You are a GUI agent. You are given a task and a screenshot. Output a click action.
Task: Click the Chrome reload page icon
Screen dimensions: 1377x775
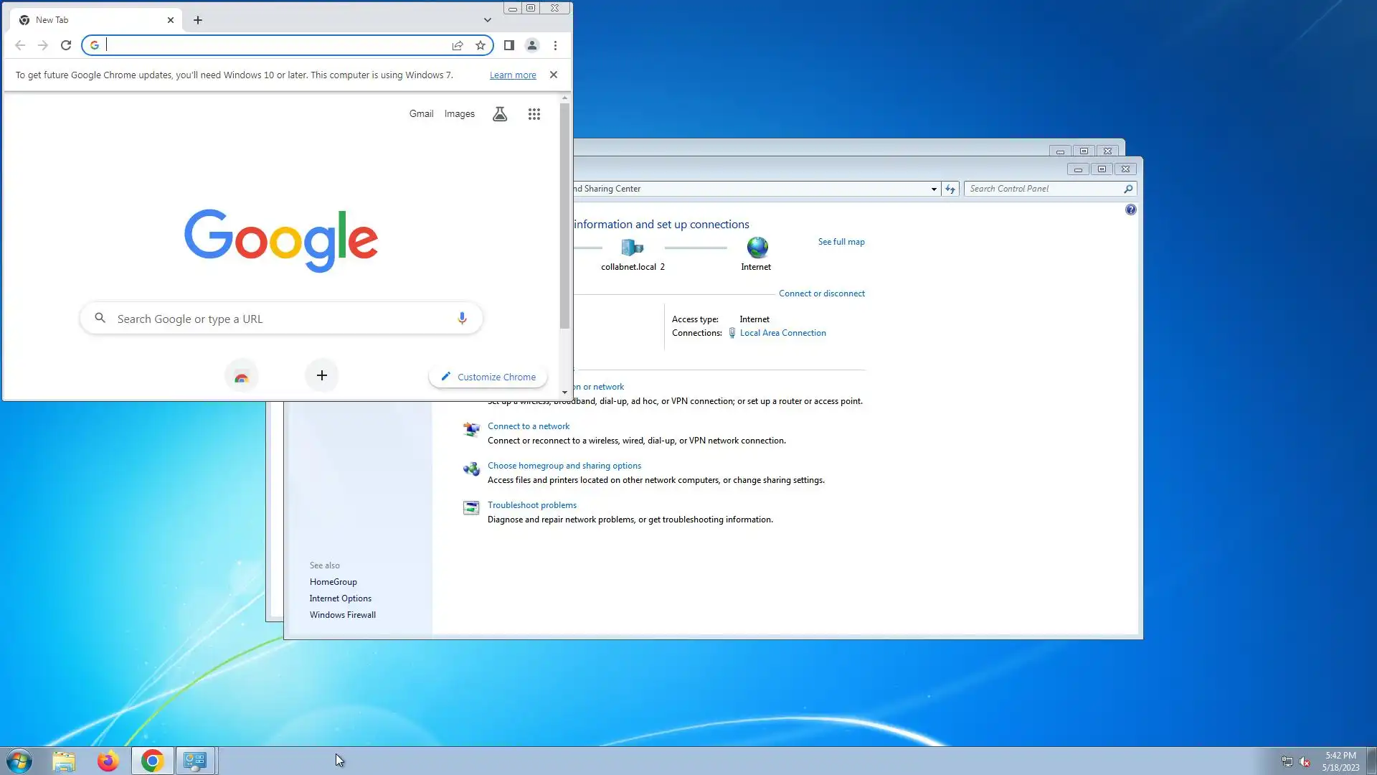coord(66,45)
